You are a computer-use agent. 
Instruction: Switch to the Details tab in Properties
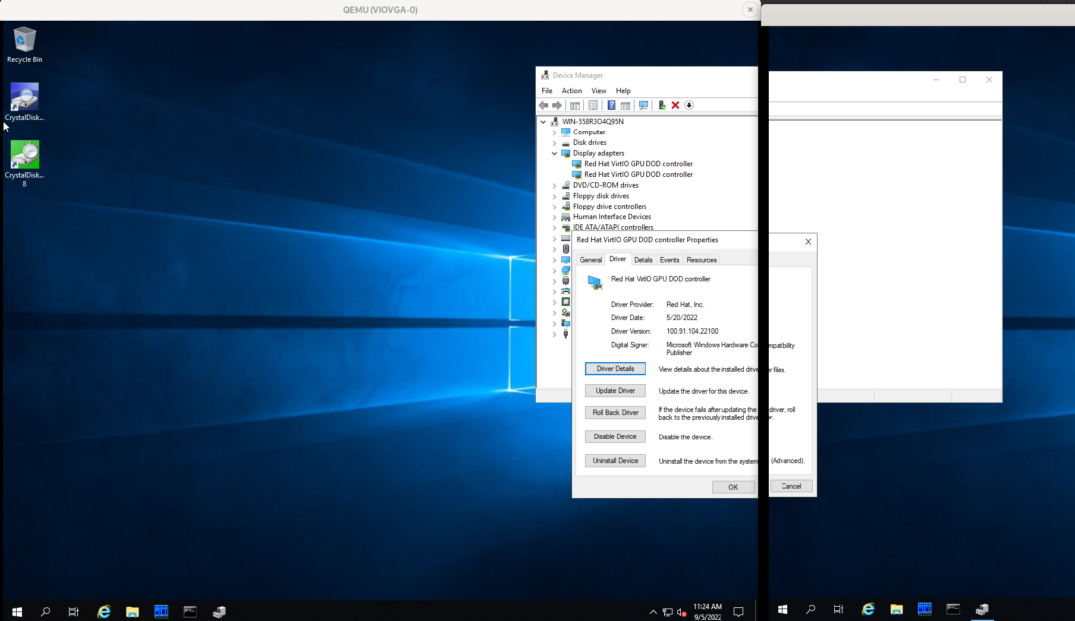click(643, 259)
